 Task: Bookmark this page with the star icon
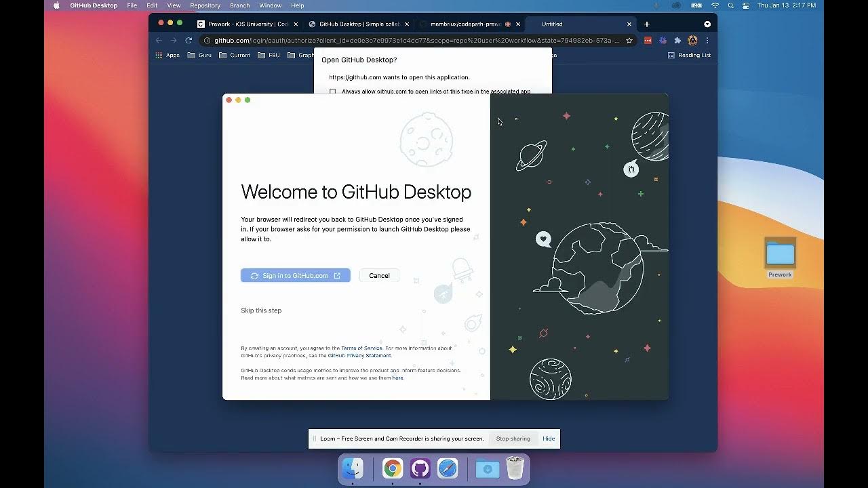point(629,40)
